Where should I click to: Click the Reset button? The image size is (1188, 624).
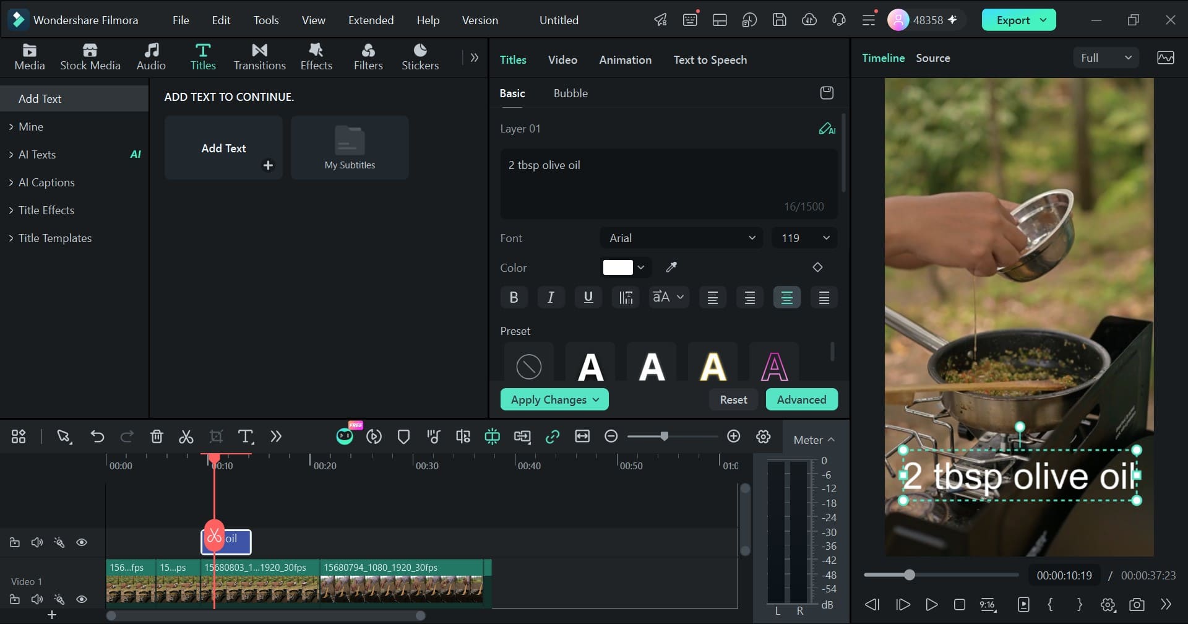coord(733,399)
